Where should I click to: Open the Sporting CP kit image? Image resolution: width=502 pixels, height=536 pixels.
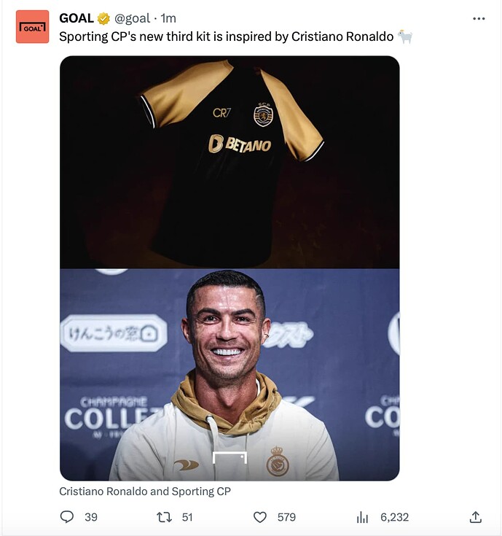pos(230,162)
